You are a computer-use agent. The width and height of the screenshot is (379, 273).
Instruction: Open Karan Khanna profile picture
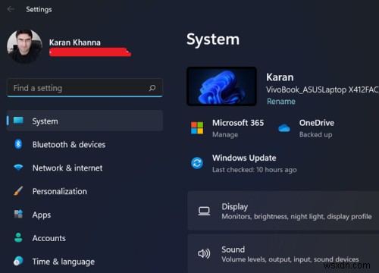pyautogui.click(x=24, y=46)
